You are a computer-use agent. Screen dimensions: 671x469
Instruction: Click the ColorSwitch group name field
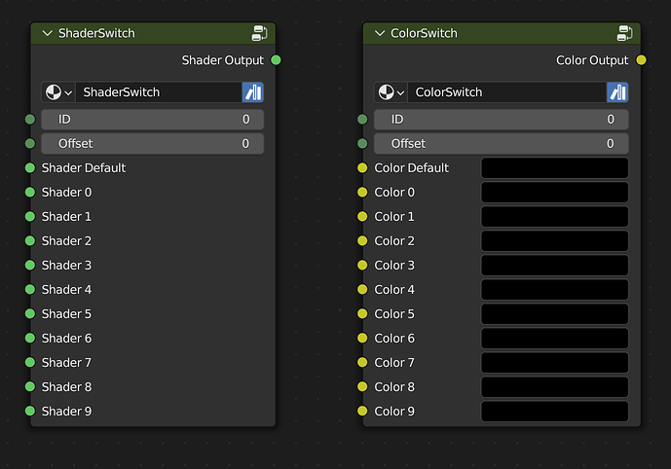coord(507,92)
